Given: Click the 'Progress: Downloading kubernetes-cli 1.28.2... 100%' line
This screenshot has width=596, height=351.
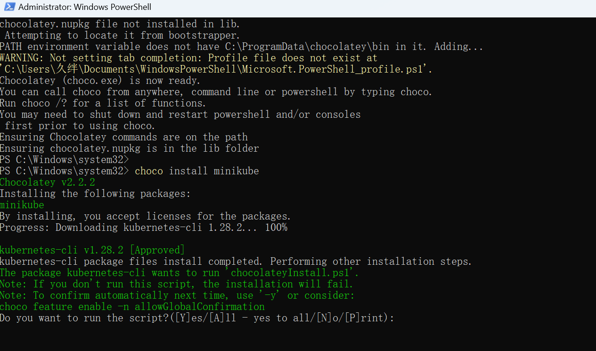Looking at the screenshot, I should pyautogui.click(x=144, y=228).
